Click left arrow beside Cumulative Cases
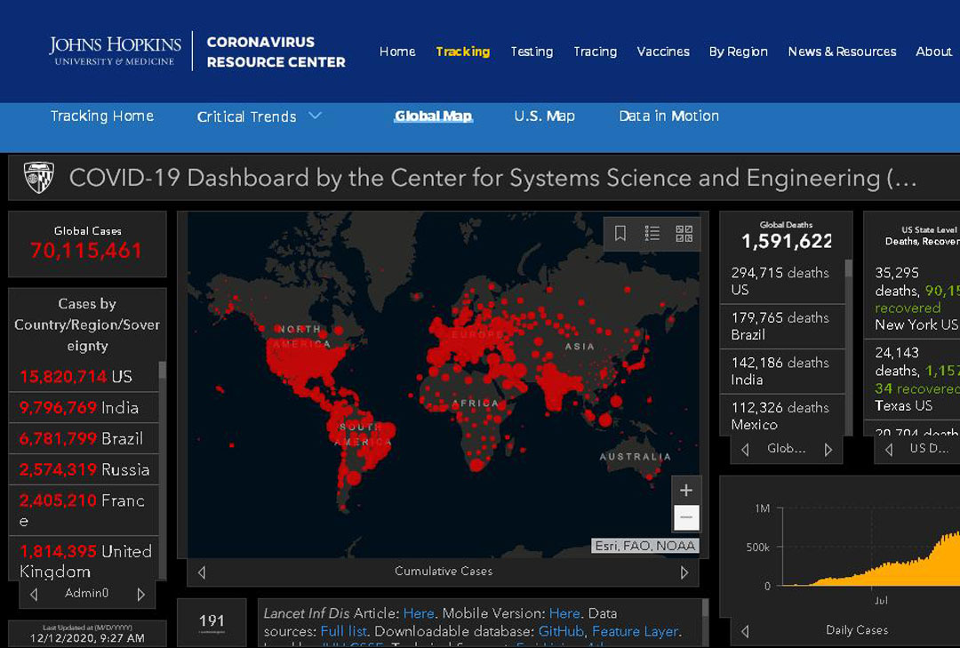This screenshot has width=960, height=648. tap(202, 572)
